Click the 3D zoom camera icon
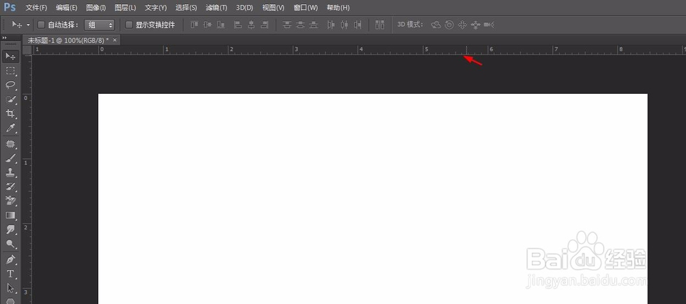This screenshot has width=686, height=304. point(489,25)
